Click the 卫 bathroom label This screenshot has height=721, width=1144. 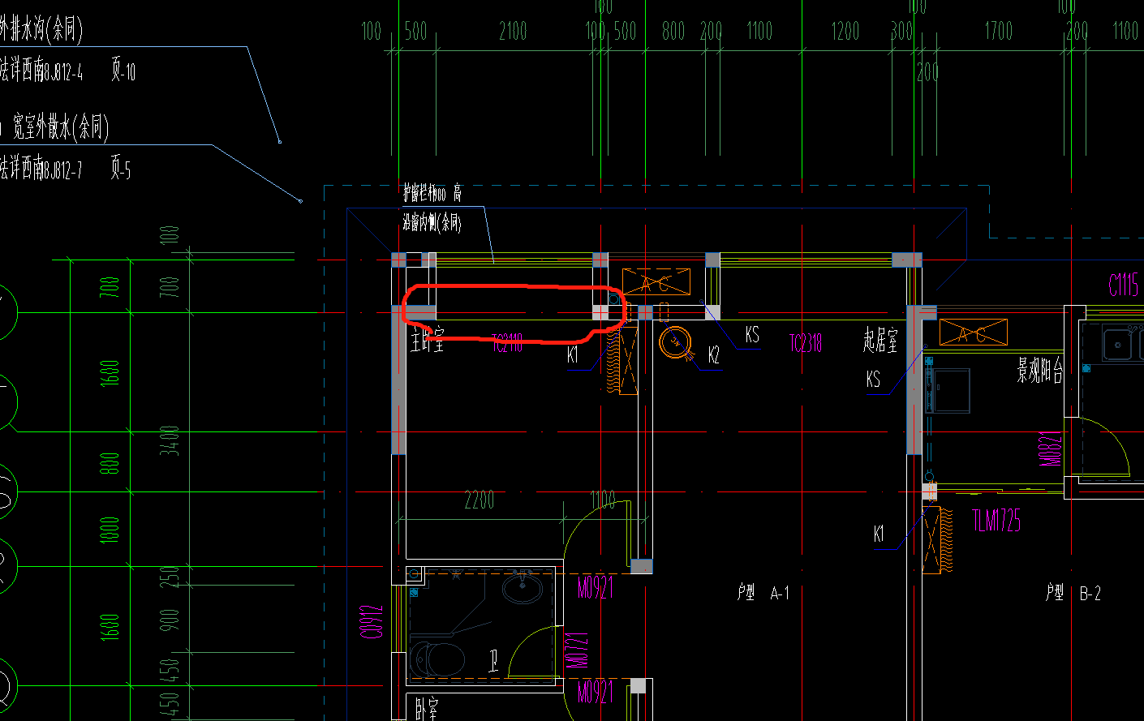493,661
